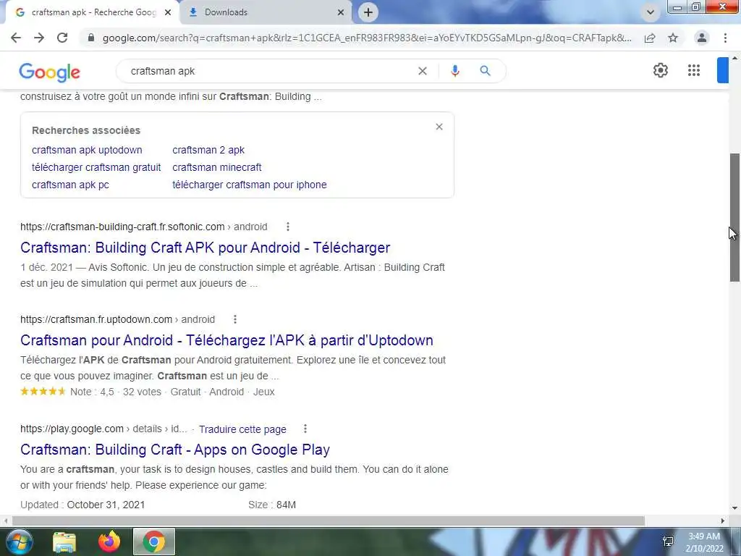Dismiss the Recherches associées box
The height and width of the screenshot is (556, 741).
tap(439, 127)
